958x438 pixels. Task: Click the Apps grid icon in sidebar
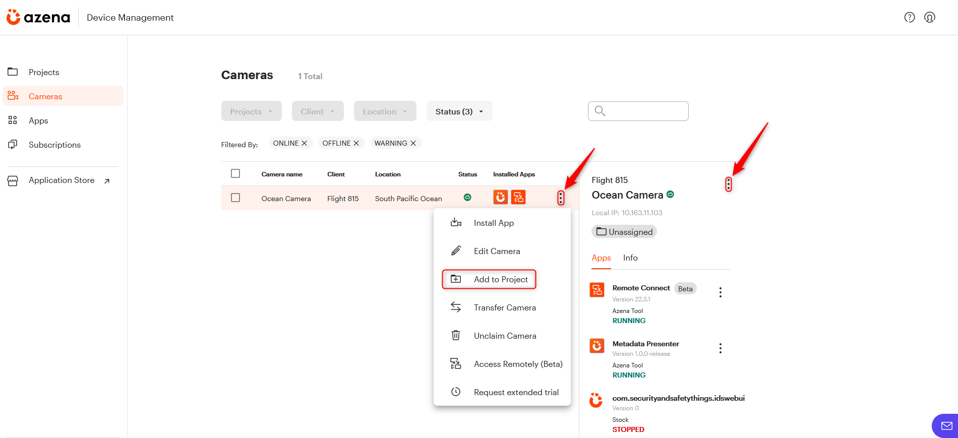tap(13, 120)
